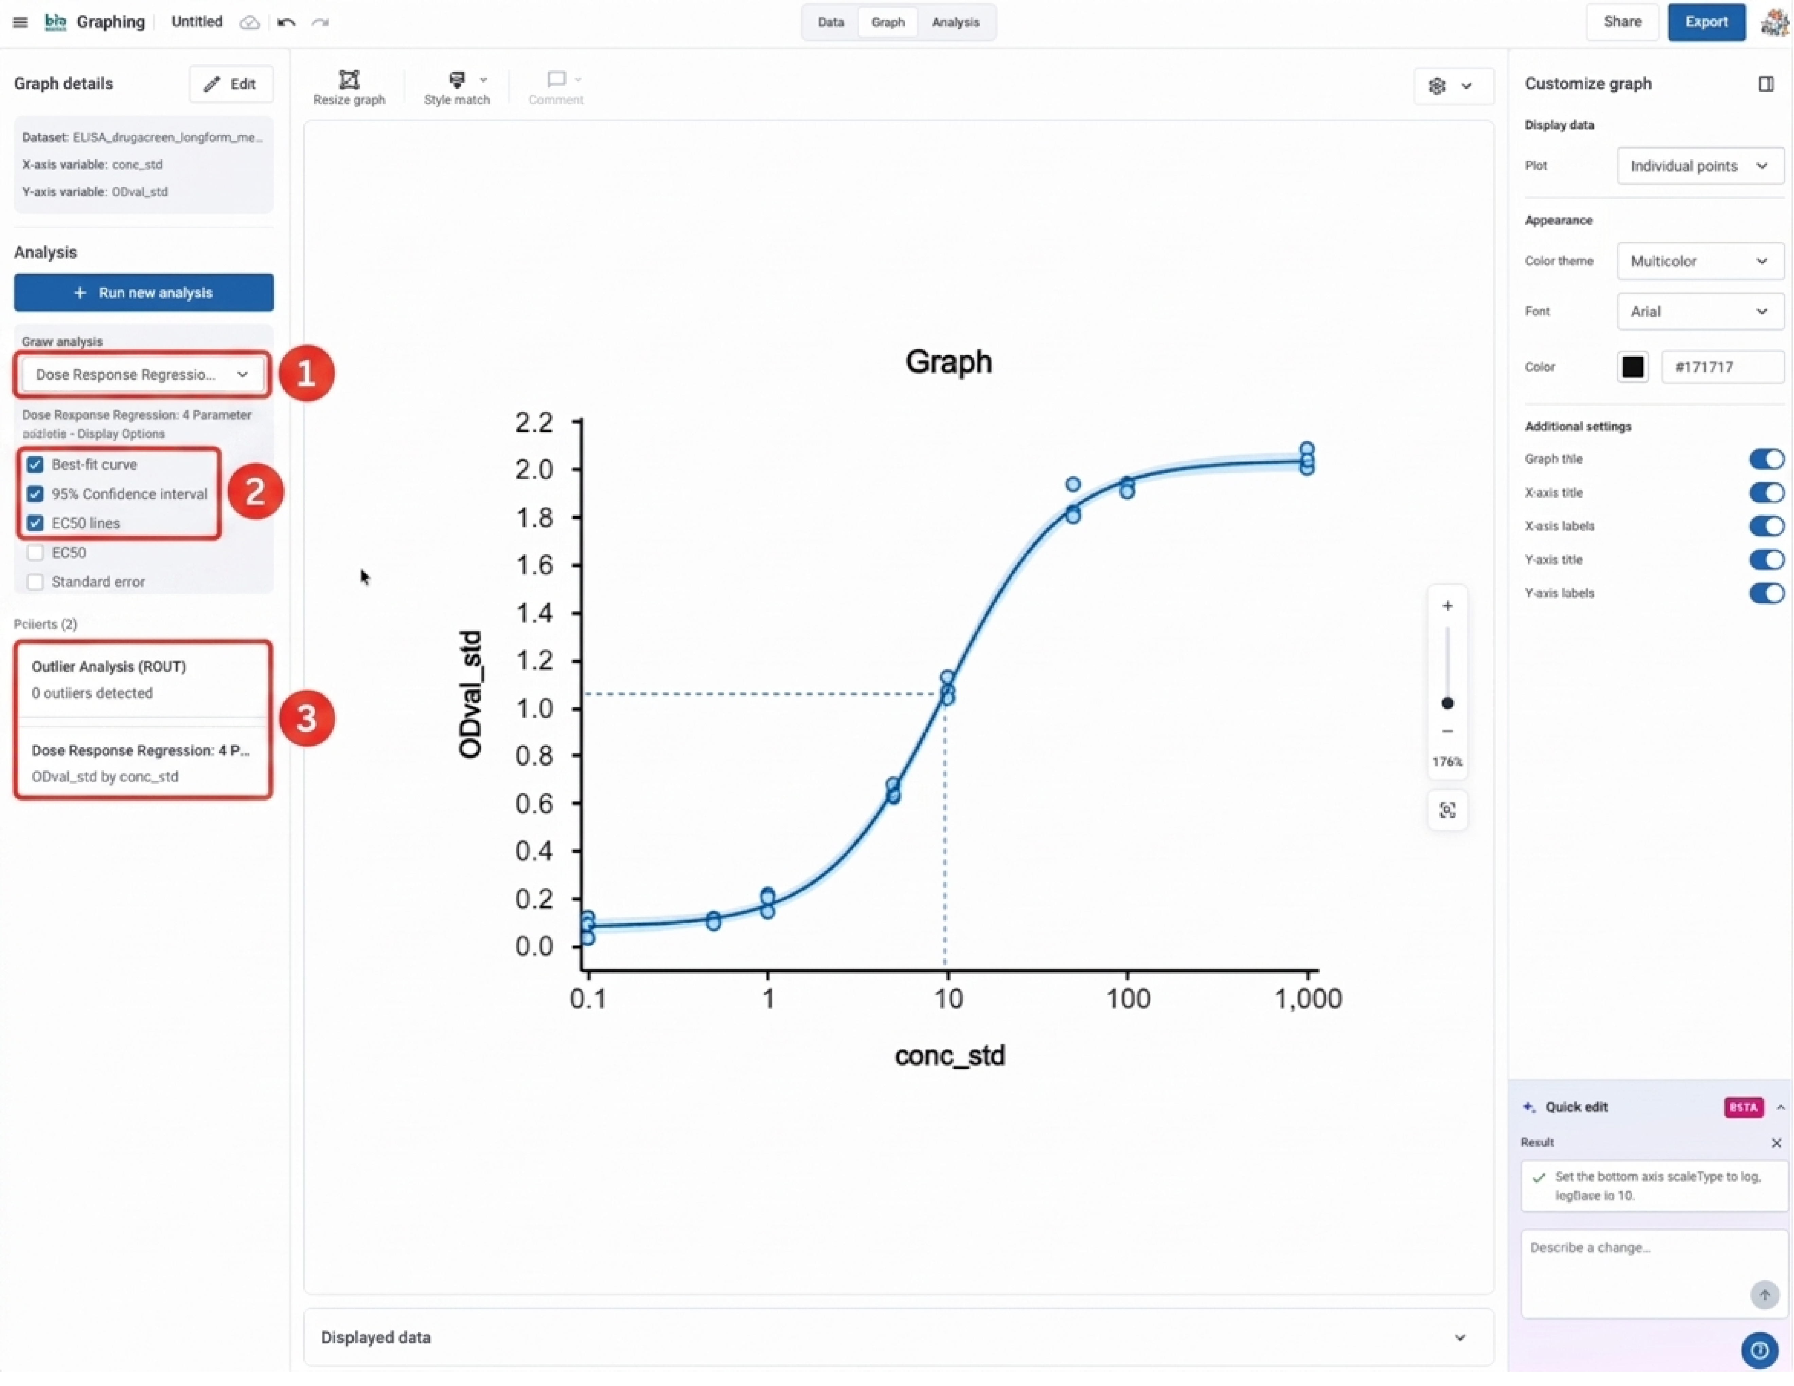Open the Color theme Multicolor dropdown
This screenshot has height=1386, width=1794.
point(1700,261)
